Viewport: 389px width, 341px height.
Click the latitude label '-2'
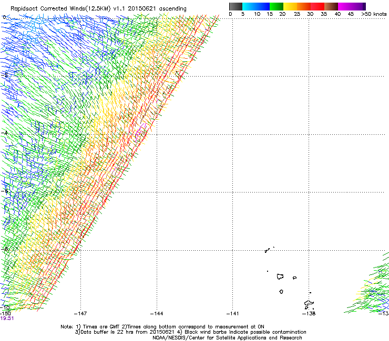click(4, 75)
